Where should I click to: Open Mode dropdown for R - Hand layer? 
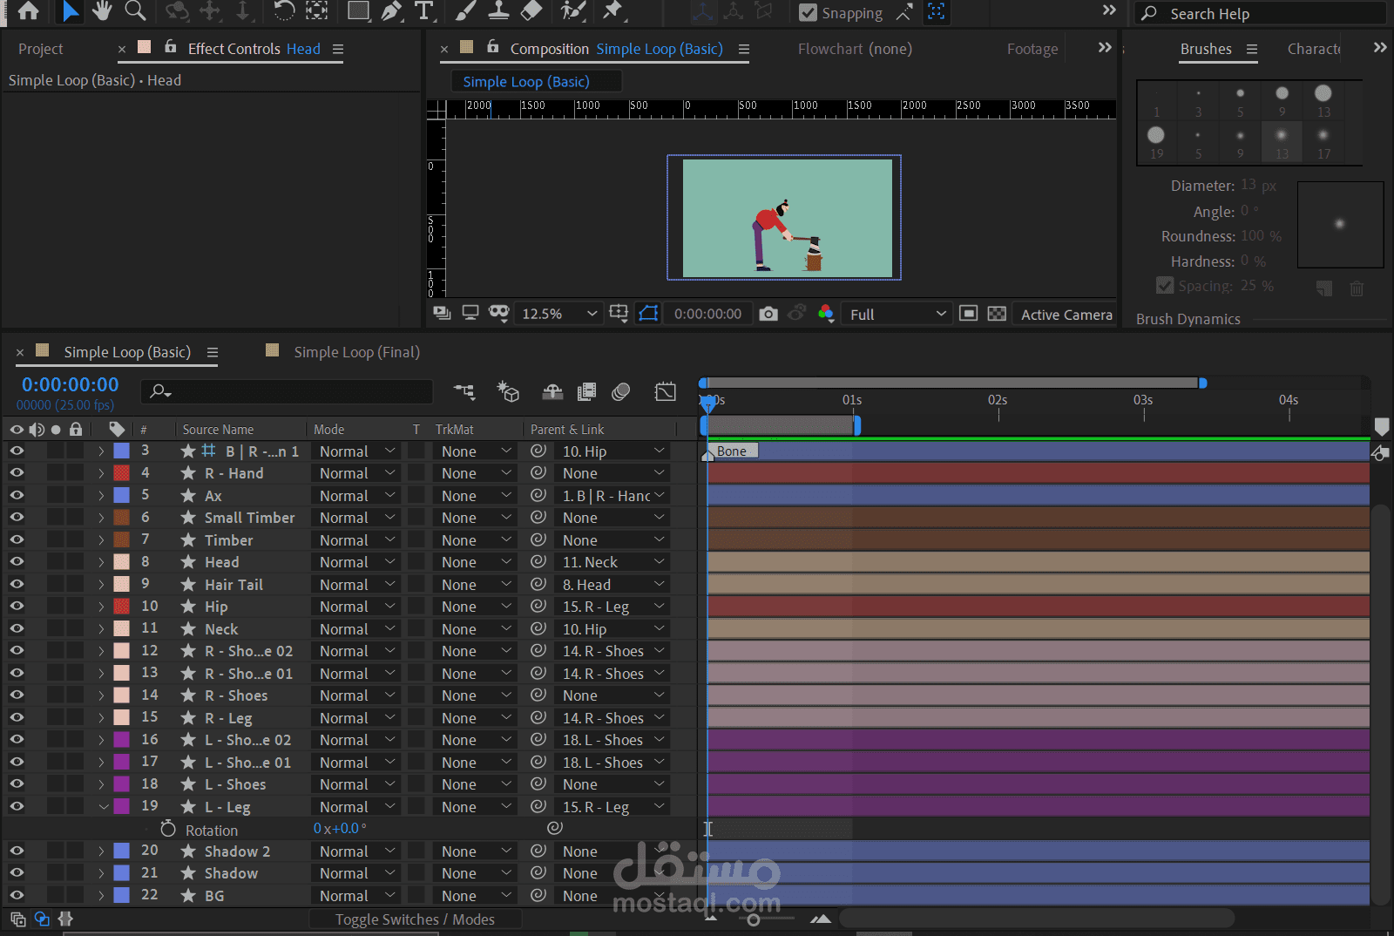point(357,473)
